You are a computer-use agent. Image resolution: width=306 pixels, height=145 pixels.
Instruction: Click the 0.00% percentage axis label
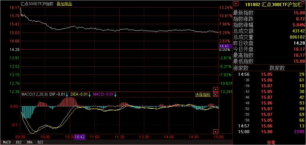(x=225, y=50)
